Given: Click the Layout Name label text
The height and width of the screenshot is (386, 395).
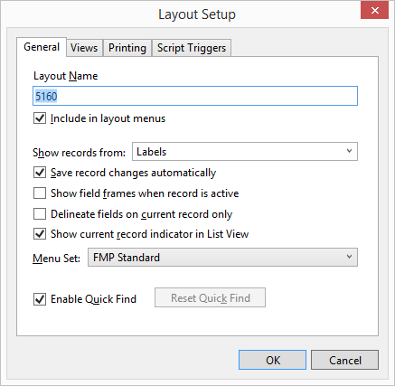Looking at the screenshot, I should pyautogui.click(x=65, y=76).
